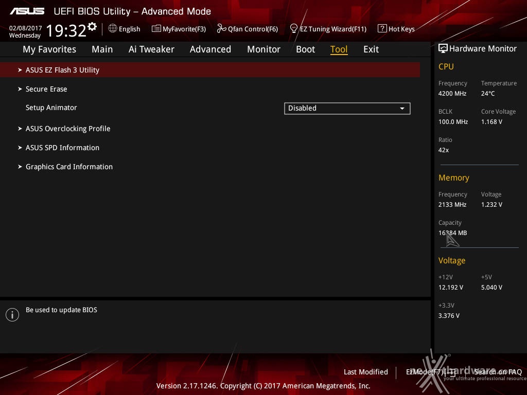Image resolution: width=527 pixels, height=395 pixels.
Task: Open the Setup Animator Disabled dropdown
Action: [x=347, y=109]
